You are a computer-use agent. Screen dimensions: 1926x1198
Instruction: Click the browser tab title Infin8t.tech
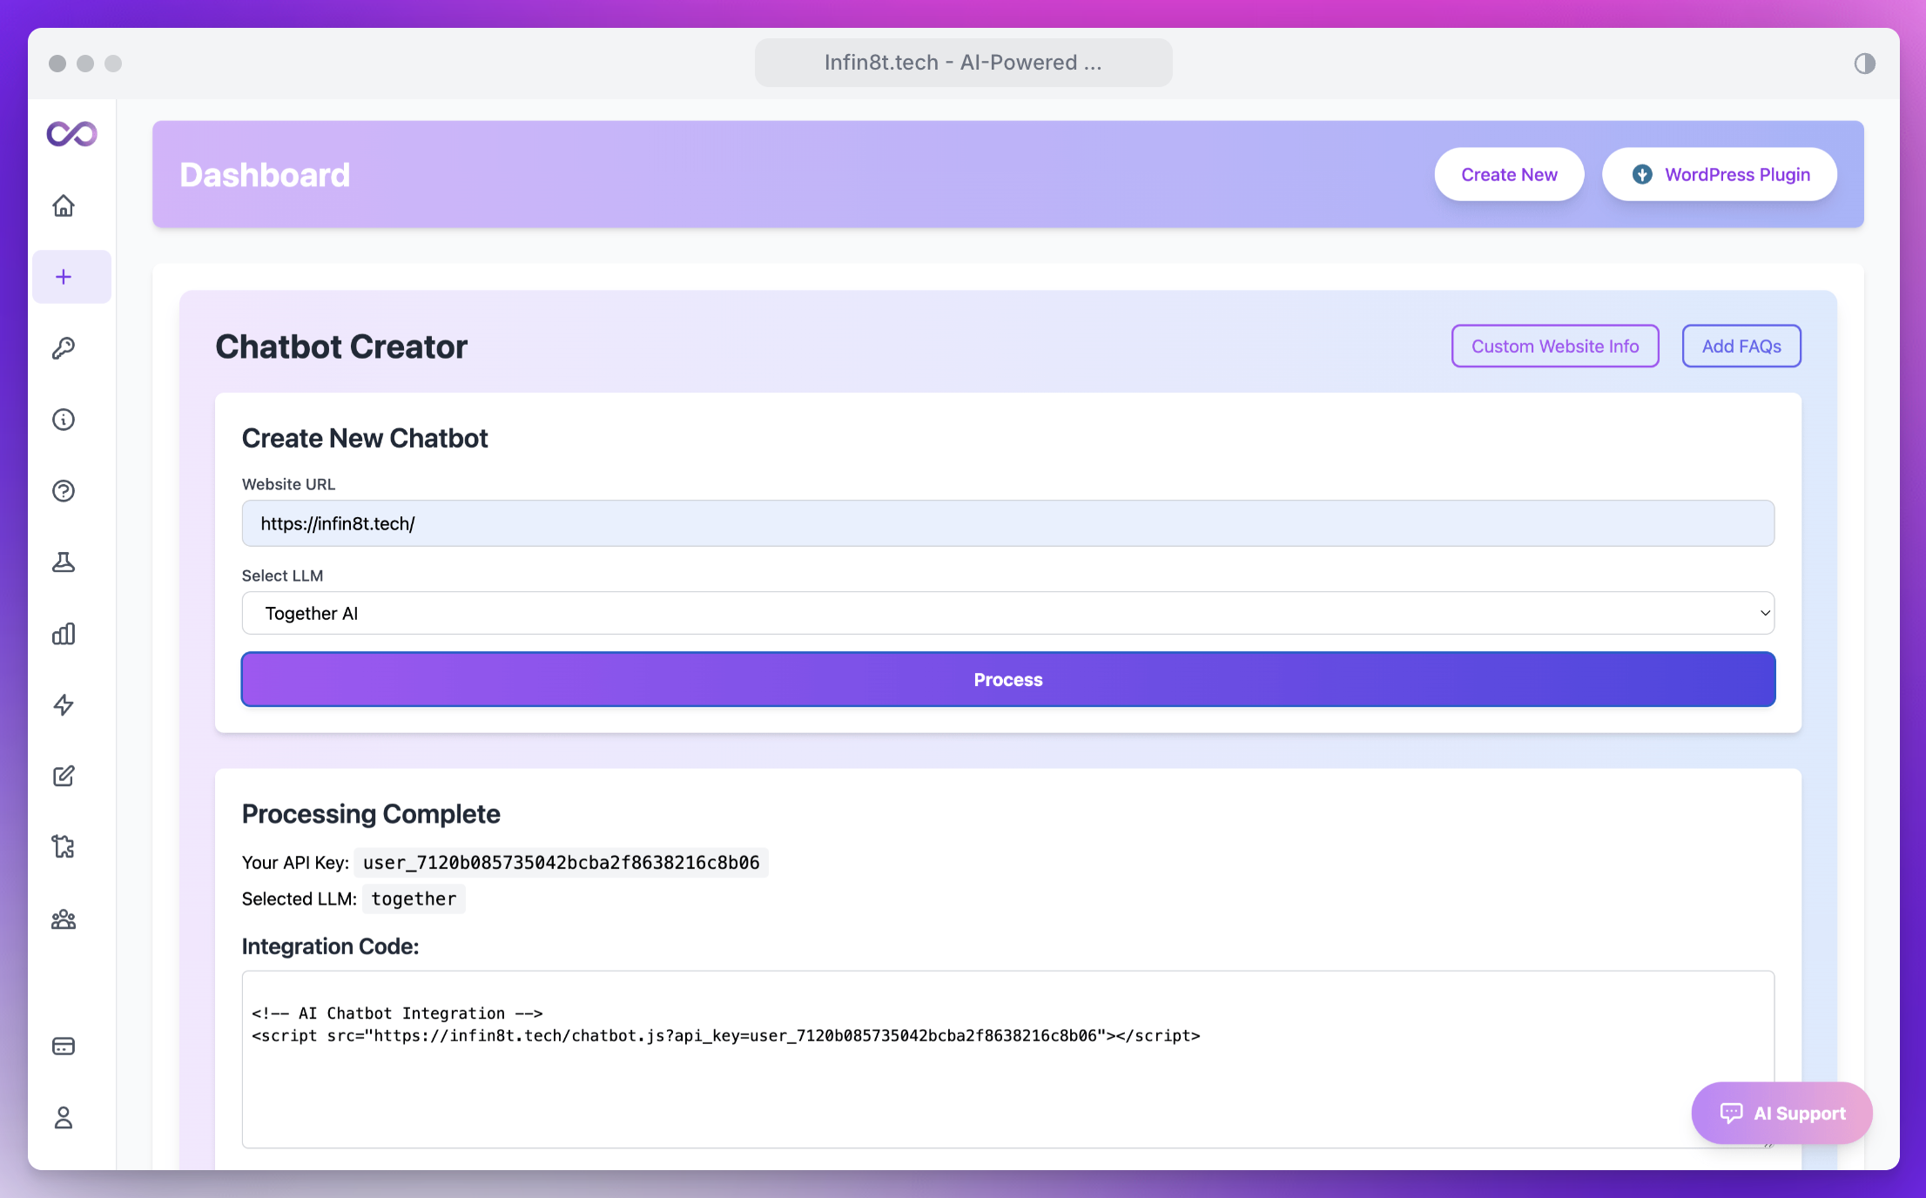pos(963,63)
